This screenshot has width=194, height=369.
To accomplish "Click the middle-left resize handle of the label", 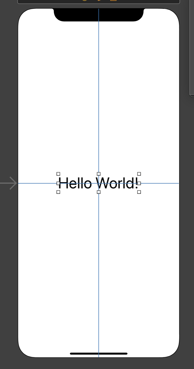I will (58, 183).
